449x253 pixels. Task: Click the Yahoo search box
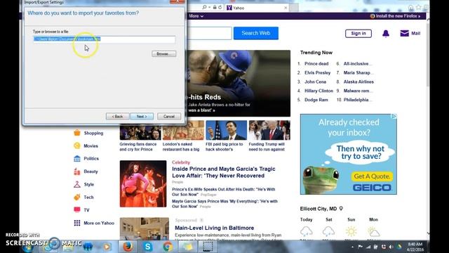coord(209,33)
